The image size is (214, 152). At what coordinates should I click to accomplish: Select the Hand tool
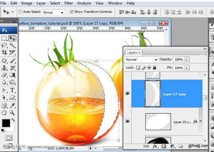pos(4,113)
